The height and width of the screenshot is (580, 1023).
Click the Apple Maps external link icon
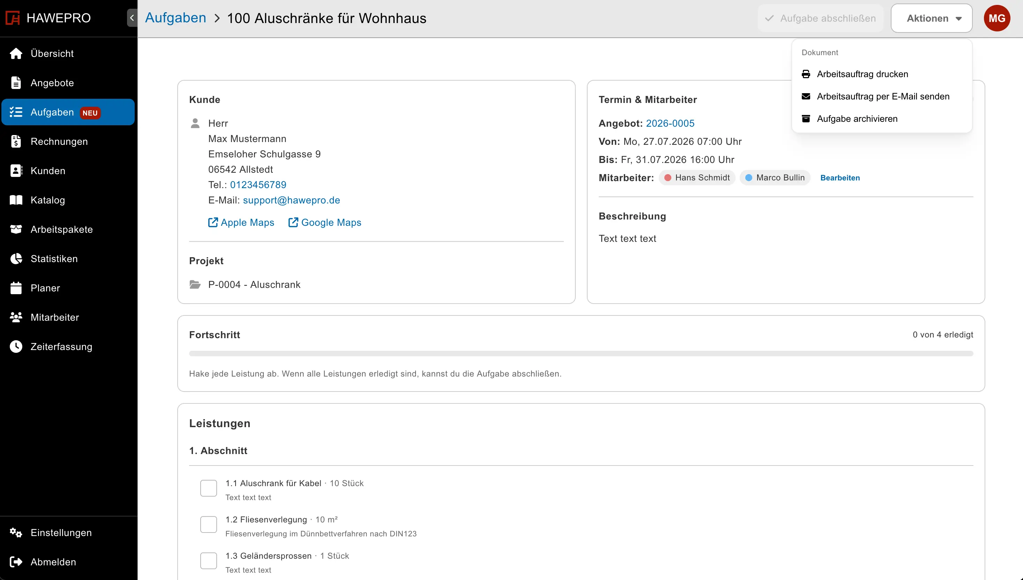point(213,222)
